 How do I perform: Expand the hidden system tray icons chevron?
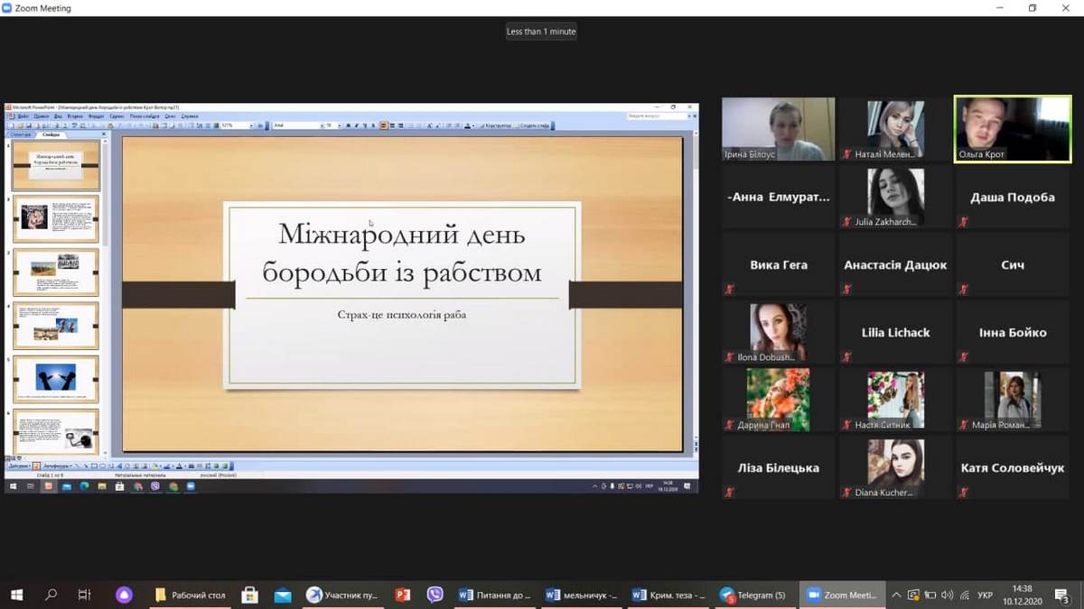click(x=896, y=595)
